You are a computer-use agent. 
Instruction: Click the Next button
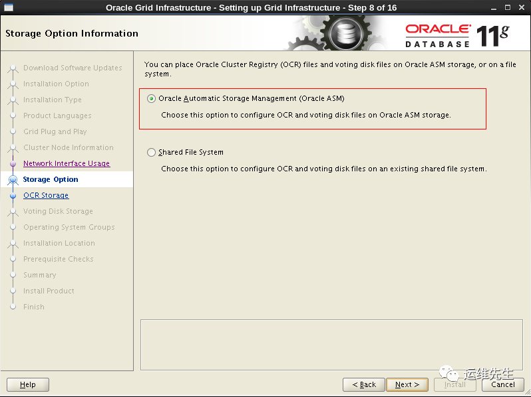[x=407, y=384]
